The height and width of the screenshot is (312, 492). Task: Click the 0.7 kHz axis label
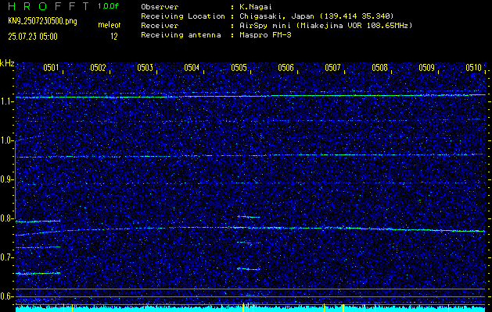pos(6,258)
